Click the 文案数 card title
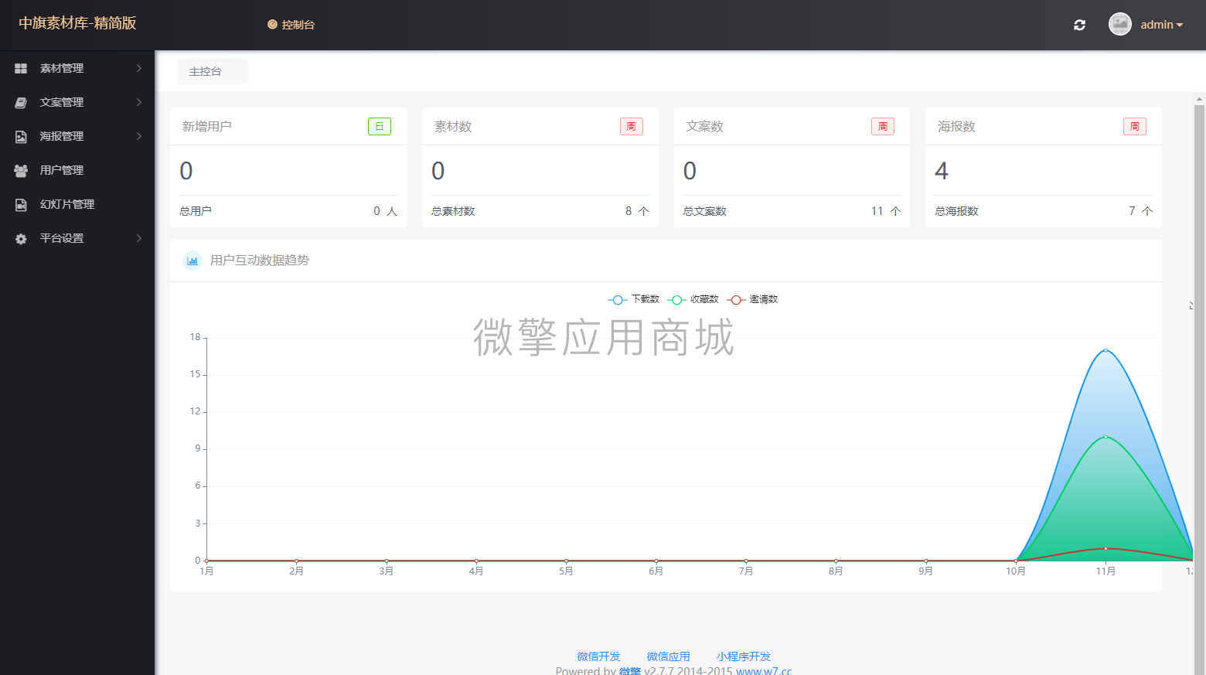 [705, 126]
